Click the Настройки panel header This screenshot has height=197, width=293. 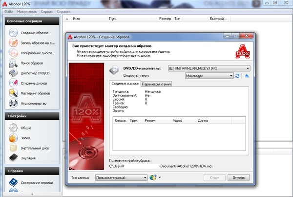pyautogui.click(x=32, y=116)
